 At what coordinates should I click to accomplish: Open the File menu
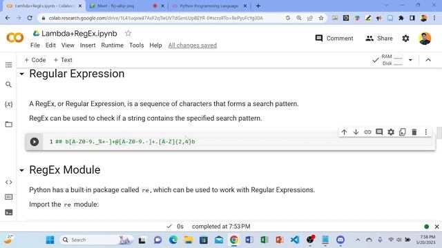(x=35, y=45)
